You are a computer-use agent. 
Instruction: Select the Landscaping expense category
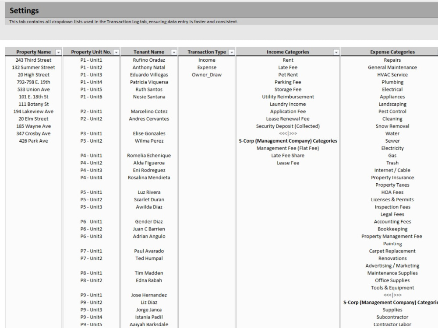392,104
